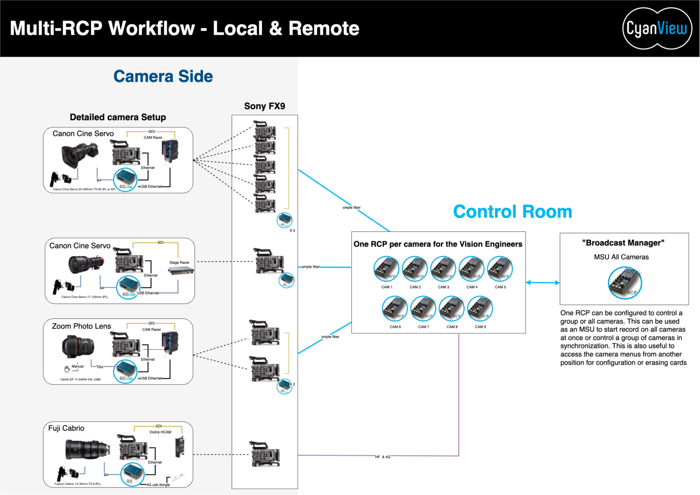Image resolution: width=700 pixels, height=495 pixels.
Task: Click the RCP icon for CAM 1
Action: click(387, 268)
